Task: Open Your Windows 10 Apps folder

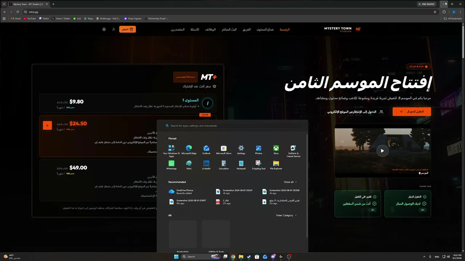Action: 171,151
